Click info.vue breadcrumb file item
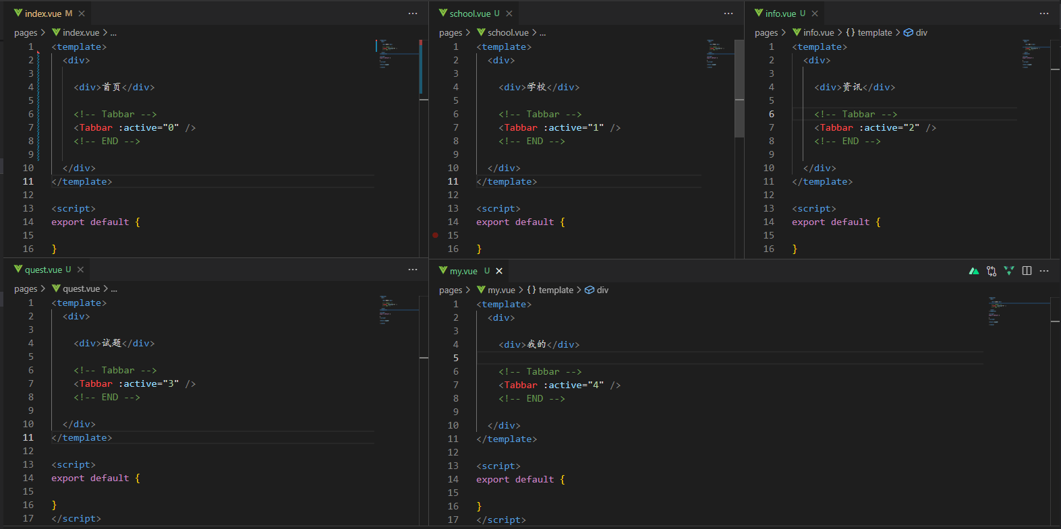This screenshot has height=529, width=1061. click(x=813, y=32)
